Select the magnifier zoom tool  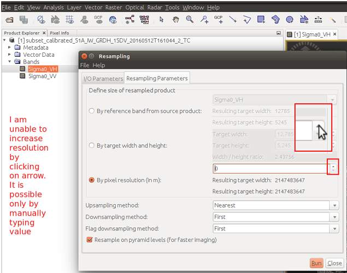(x=190, y=20)
